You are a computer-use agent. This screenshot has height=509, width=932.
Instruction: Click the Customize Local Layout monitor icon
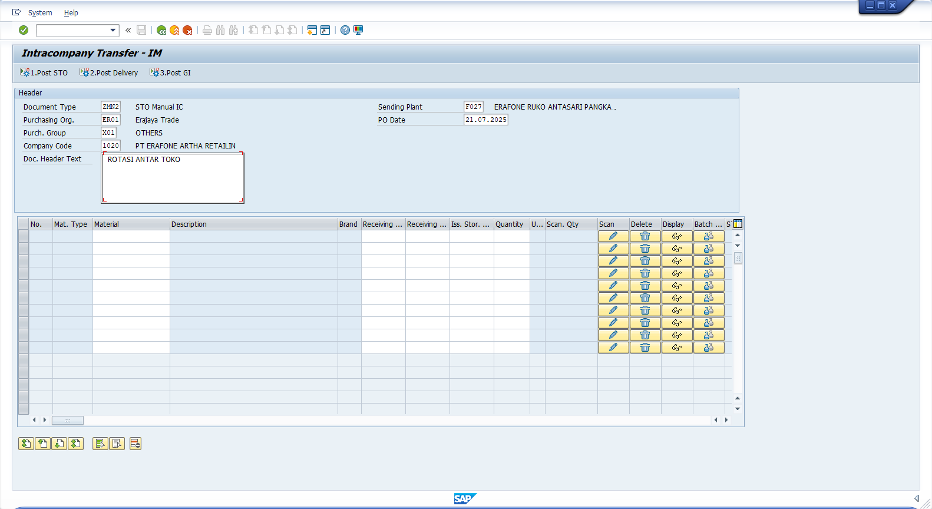tap(358, 30)
